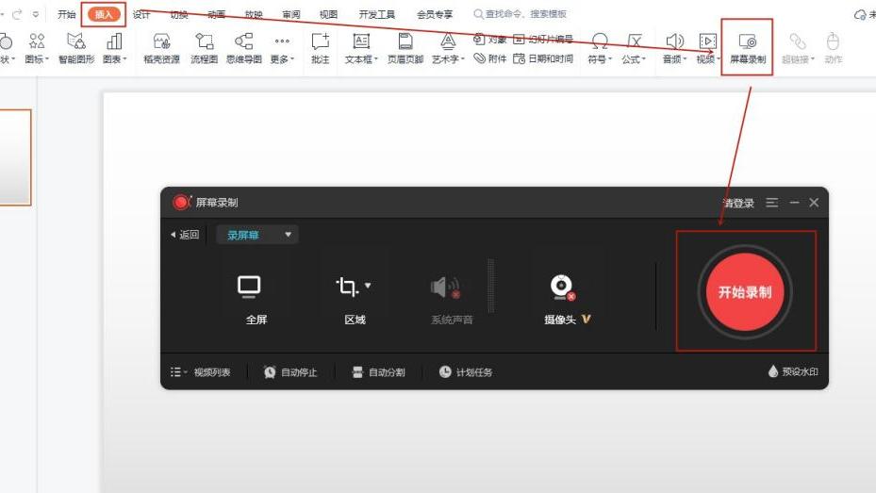Switch to the 切换 ribbon tab
The image size is (876, 493).
click(x=179, y=14)
